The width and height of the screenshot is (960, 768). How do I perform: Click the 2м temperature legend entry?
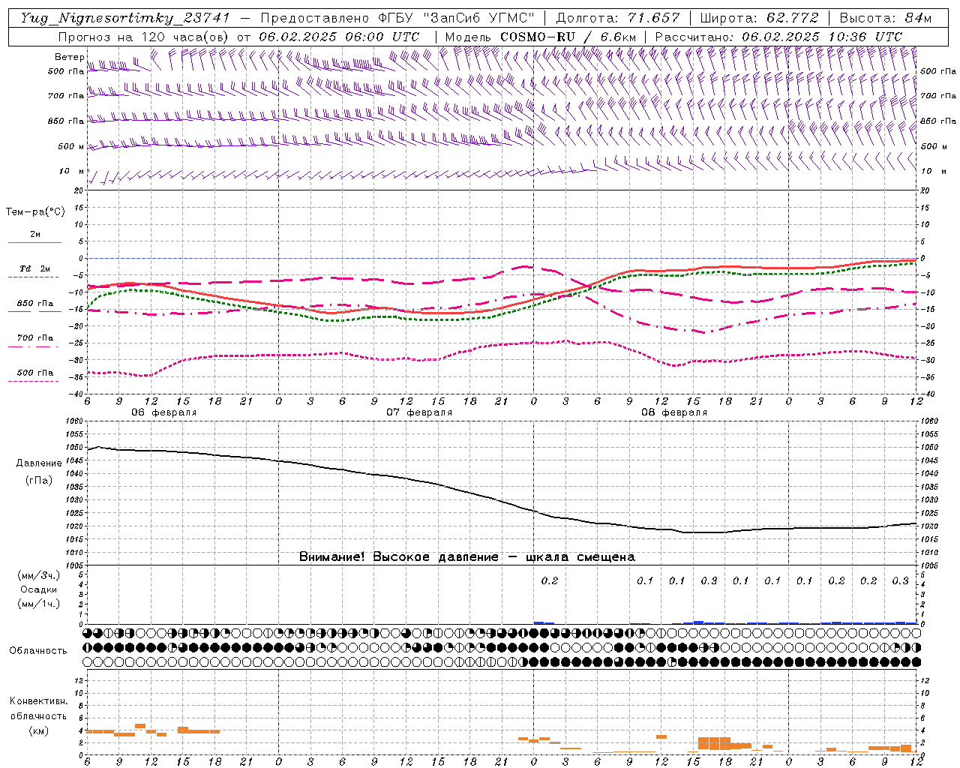tap(35, 234)
